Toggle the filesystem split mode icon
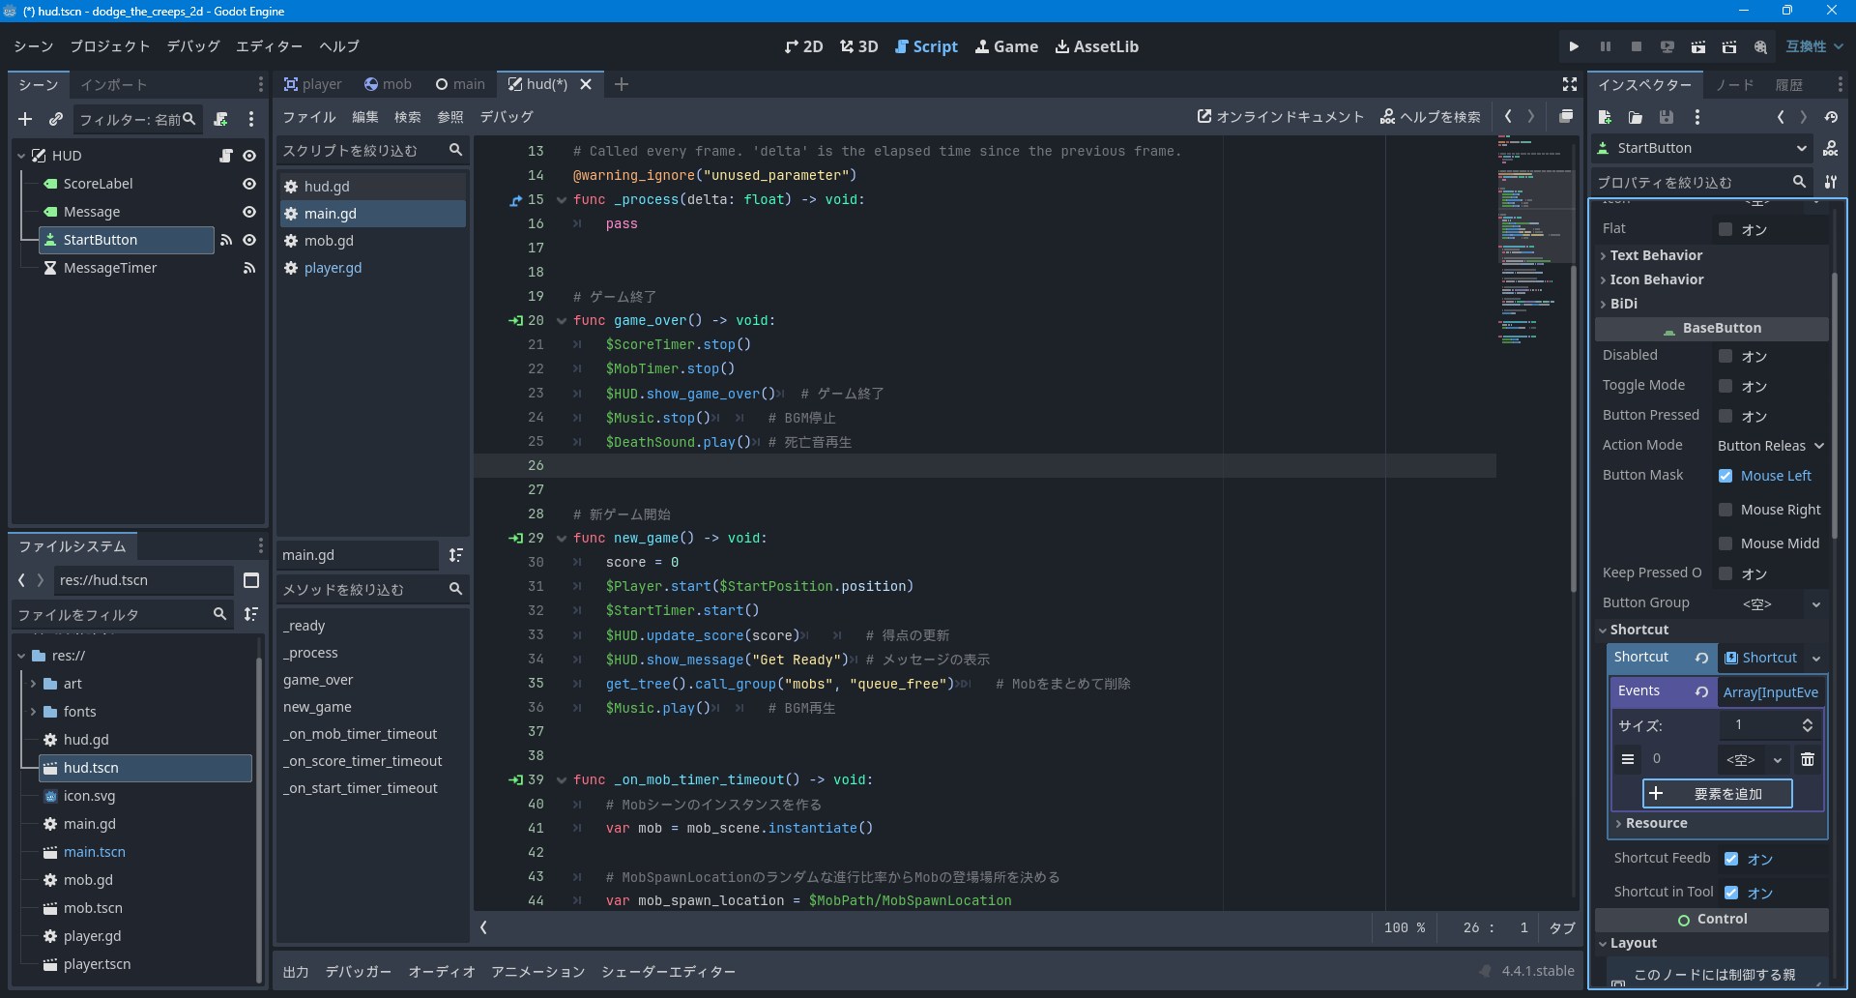This screenshot has height=998, width=1856. point(251,580)
